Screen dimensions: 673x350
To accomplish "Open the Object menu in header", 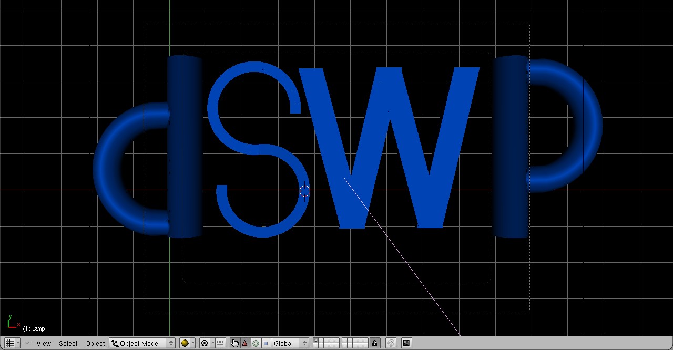I will 95,343.
